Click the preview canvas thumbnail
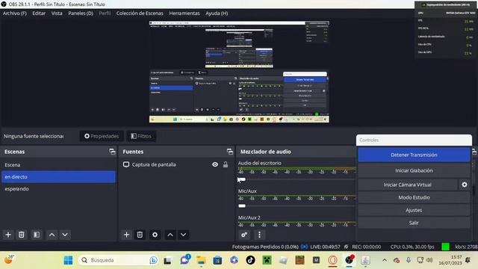Viewport: 478px width, 269px height. [239, 72]
